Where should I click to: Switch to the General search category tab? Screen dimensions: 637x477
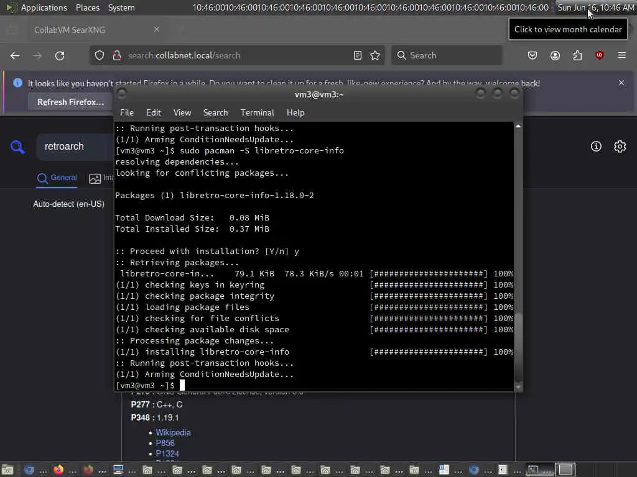pyautogui.click(x=57, y=178)
